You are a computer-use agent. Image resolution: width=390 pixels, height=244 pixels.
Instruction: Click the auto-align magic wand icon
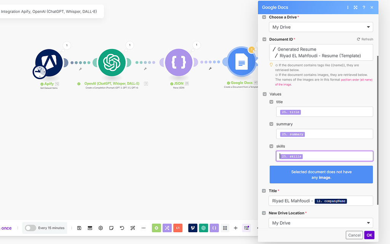(133, 228)
